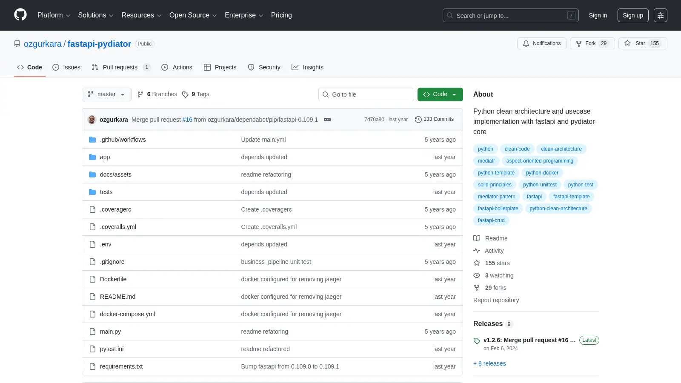Click the docs/assets folder icon
This screenshot has height=383, width=681.
point(92,174)
